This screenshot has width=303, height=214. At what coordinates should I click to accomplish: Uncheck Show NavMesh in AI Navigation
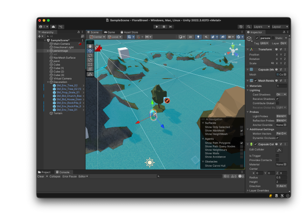pyautogui.click(x=242, y=131)
